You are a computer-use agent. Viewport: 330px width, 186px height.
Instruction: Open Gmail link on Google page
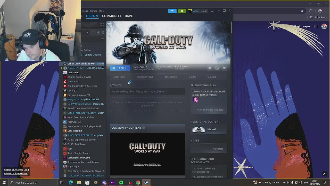[297, 26]
